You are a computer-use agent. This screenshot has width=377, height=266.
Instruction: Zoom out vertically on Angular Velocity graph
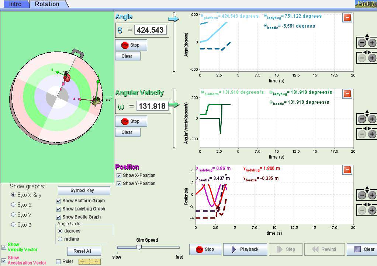point(362,119)
